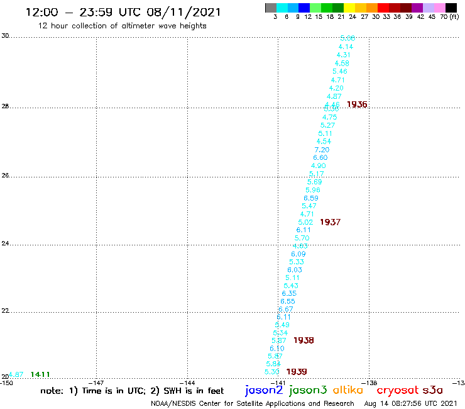Screen dimensions: 465x409
Task: Select the 5.33 wave height reading
Action: tap(297, 262)
